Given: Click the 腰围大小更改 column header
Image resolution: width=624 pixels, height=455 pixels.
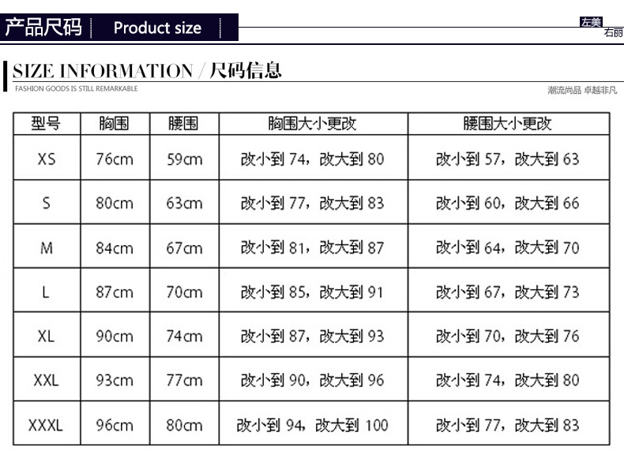Looking at the screenshot, I should pos(507,124).
